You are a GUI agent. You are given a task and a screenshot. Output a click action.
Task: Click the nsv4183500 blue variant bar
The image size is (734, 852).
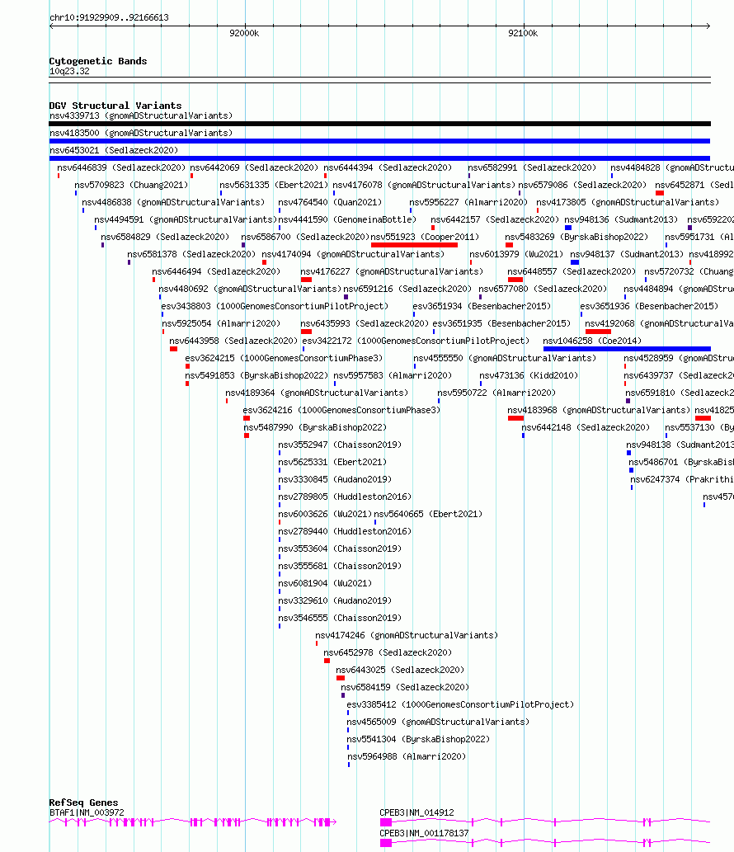(x=379, y=141)
